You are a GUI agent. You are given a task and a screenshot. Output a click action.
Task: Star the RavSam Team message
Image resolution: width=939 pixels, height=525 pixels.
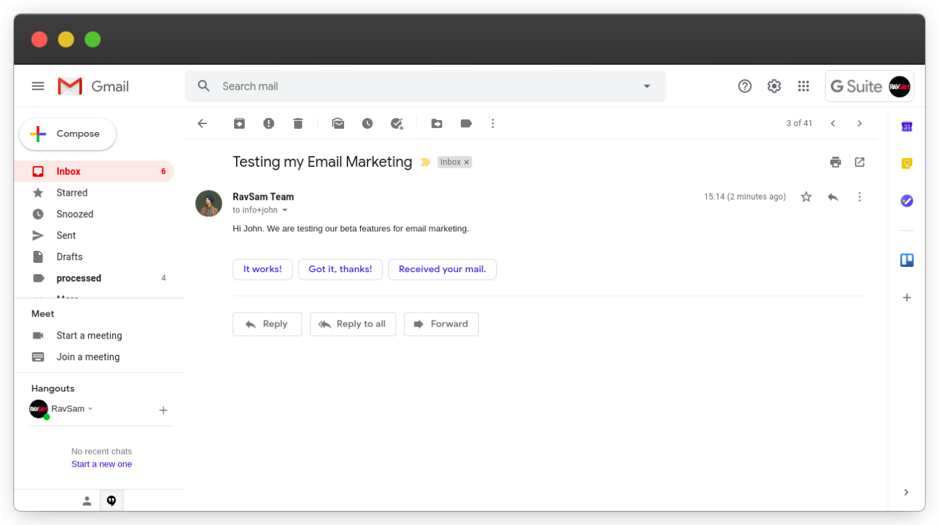coord(806,196)
